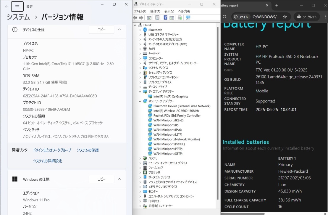
Task: Collapse the デバイスの仕様 section chevron
Action: (x=119, y=30)
